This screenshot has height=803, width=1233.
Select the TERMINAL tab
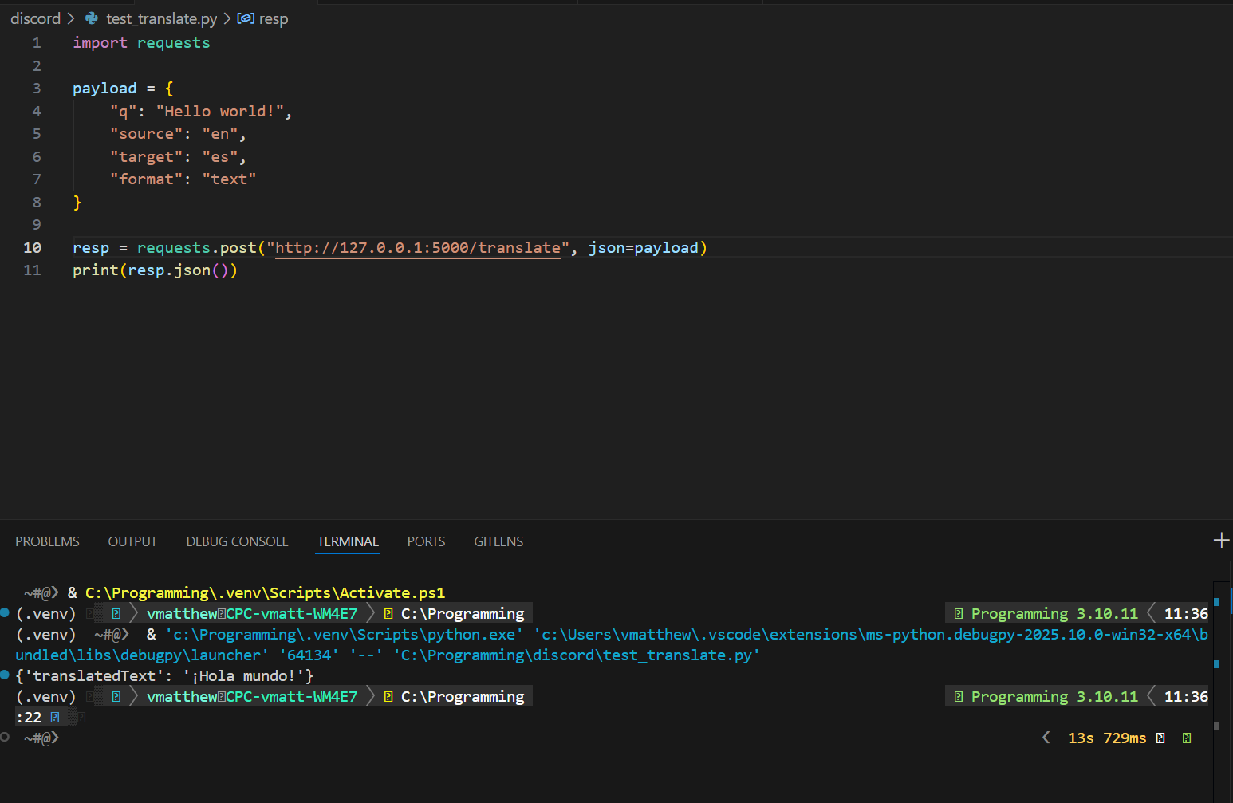pos(348,541)
